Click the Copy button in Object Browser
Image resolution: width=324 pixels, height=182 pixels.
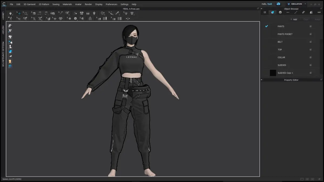pos(306,19)
